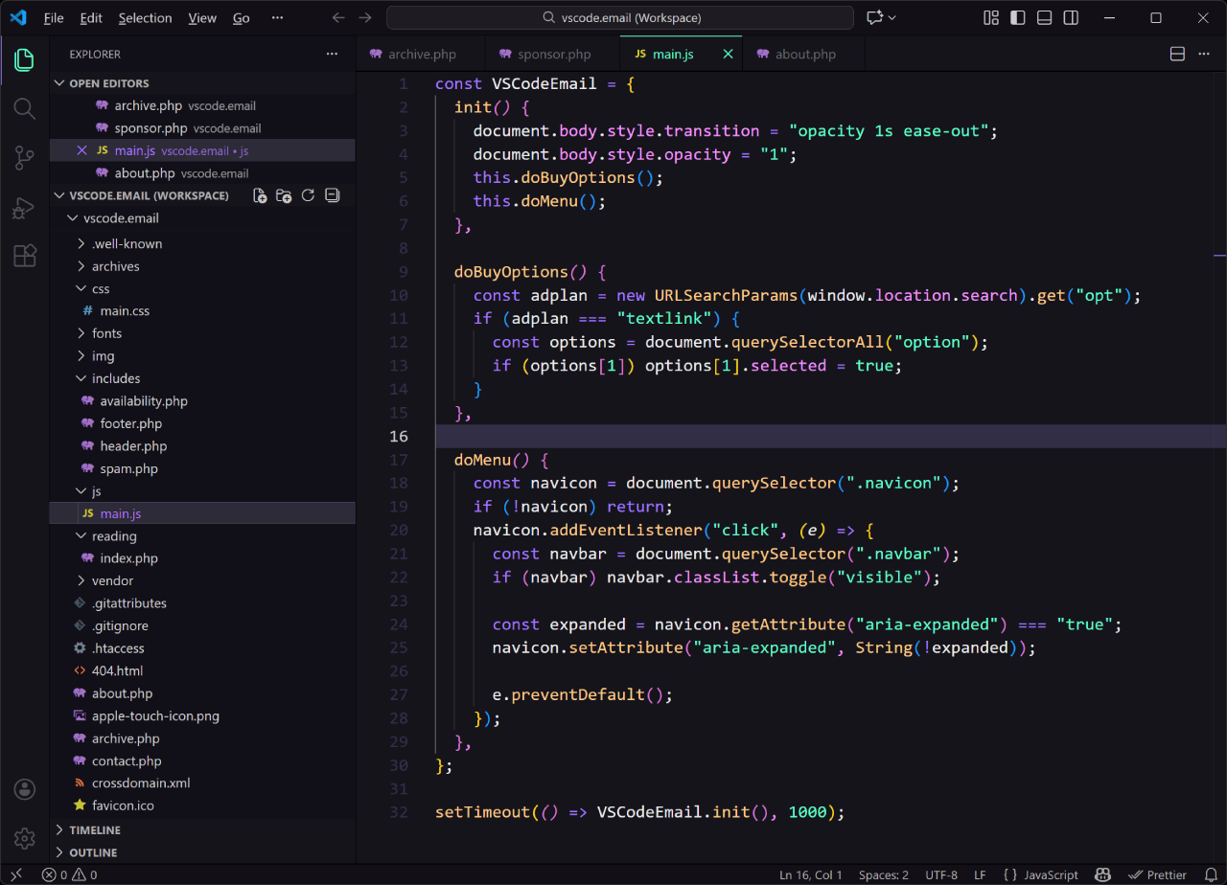Toggle the Secondary Side Bar visibility
The width and height of the screenshot is (1227, 885).
[x=1071, y=17]
